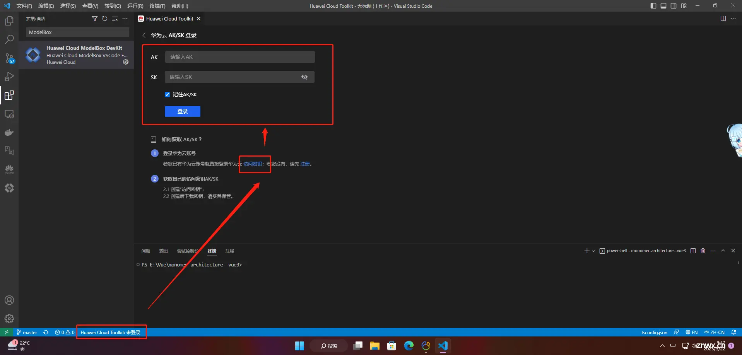742x355 pixels.
Task: Open extensions view more actions menu
Action: pyautogui.click(x=125, y=19)
